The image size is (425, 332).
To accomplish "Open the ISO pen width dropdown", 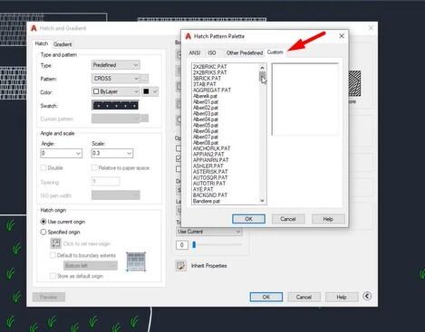I will coord(116,195).
